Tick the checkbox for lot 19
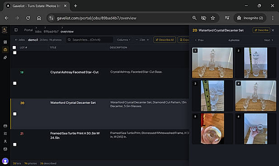279x166 pixels. click(x=15, y=83)
